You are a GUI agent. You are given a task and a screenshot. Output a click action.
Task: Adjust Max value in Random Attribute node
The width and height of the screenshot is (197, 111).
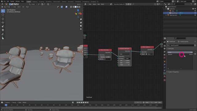(125, 63)
